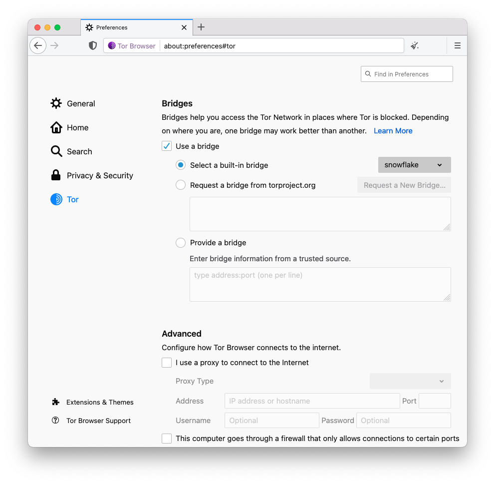Click the shield tracking protection icon

(93, 45)
